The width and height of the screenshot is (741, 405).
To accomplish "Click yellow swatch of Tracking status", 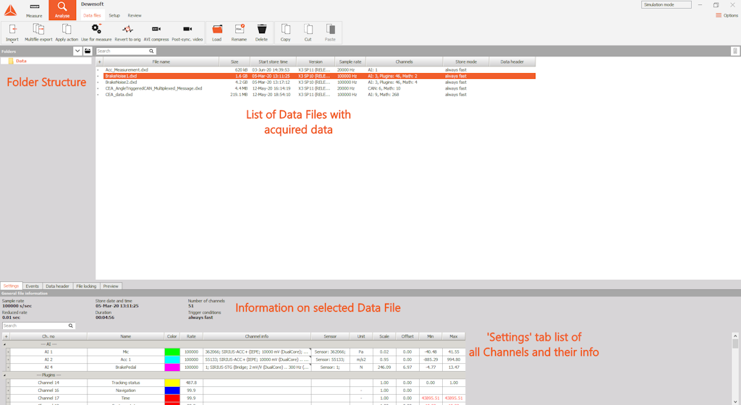I will [172, 383].
